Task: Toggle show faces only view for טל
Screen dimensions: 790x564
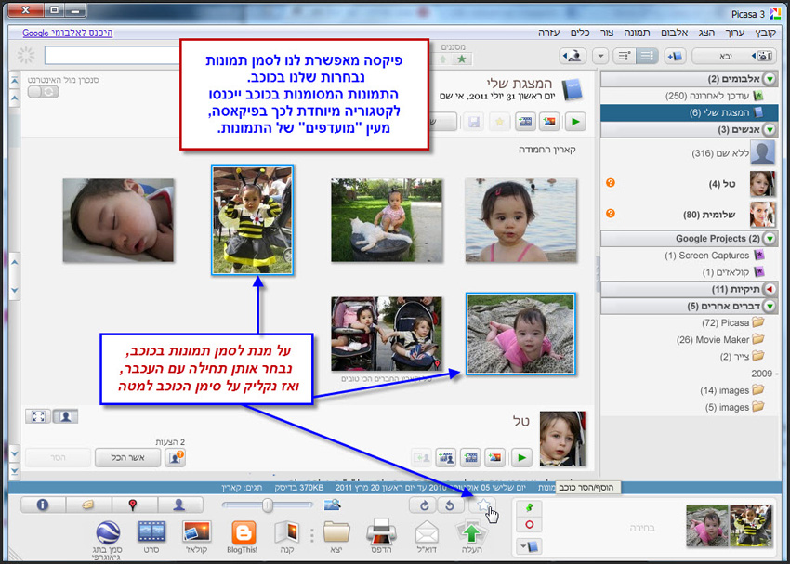Action: pos(65,416)
